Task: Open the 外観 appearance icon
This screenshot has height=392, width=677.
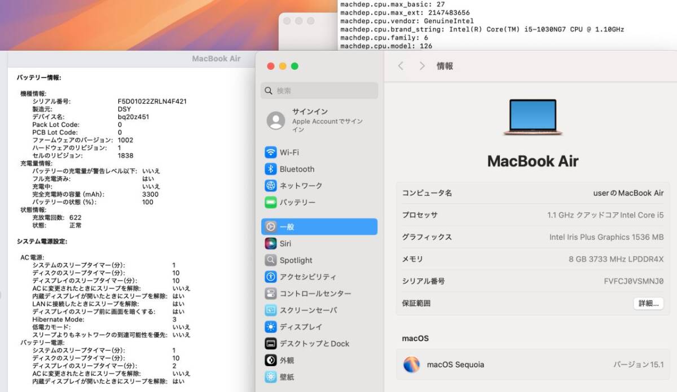Action: pyautogui.click(x=271, y=360)
